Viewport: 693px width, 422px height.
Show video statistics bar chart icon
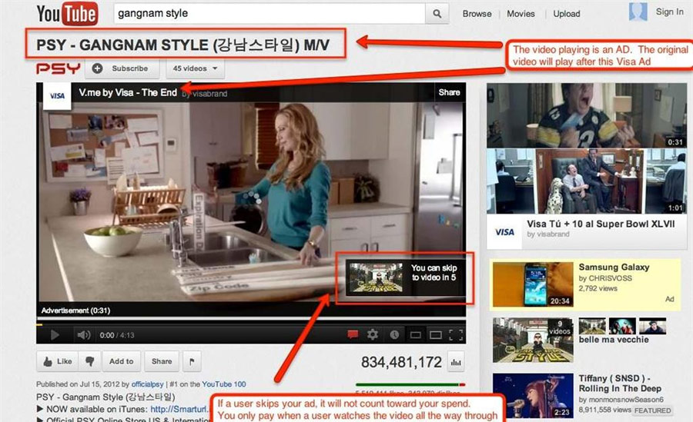[456, 362]
